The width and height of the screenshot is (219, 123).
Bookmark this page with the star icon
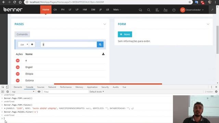click(190, 2)
